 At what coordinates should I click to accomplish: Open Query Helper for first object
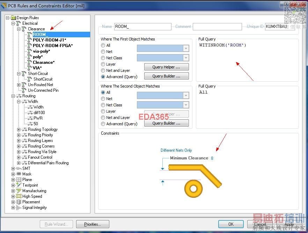tap(166, 67)
